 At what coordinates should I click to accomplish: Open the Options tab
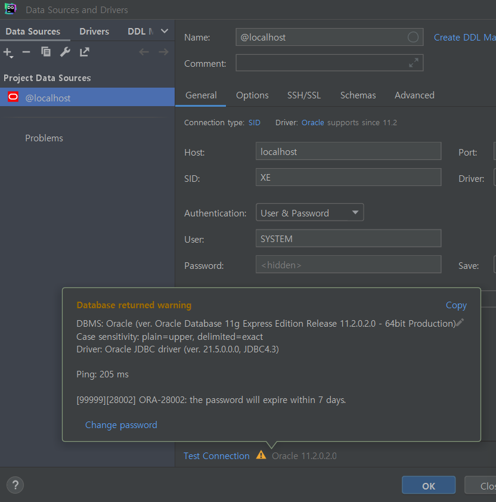coord(252,95)
